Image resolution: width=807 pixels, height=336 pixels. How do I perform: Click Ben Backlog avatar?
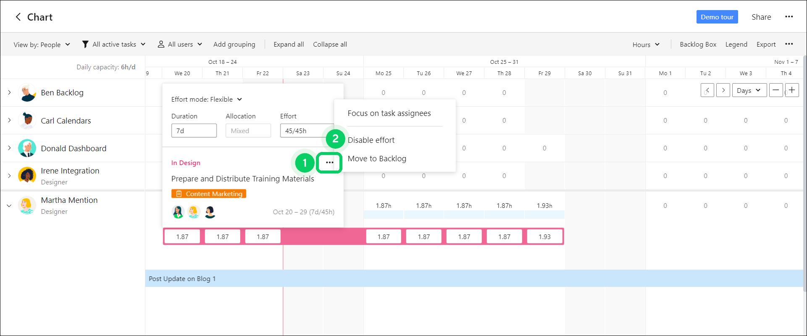[27, 93]
